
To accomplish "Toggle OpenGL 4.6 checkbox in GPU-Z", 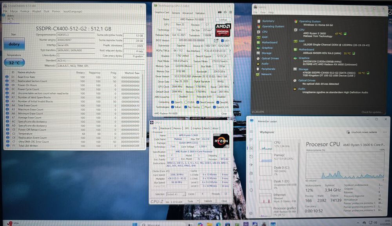I will click(214, 107).
